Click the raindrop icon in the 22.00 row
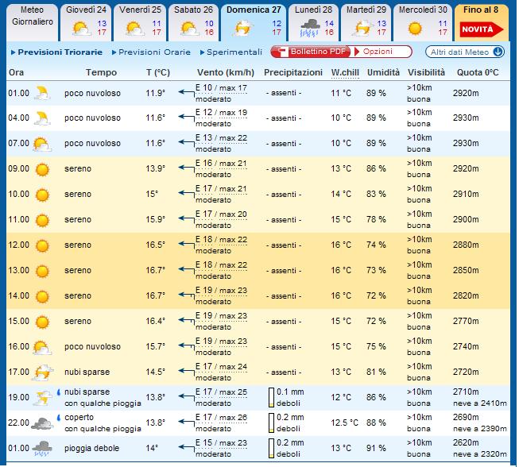 (59, 418)
